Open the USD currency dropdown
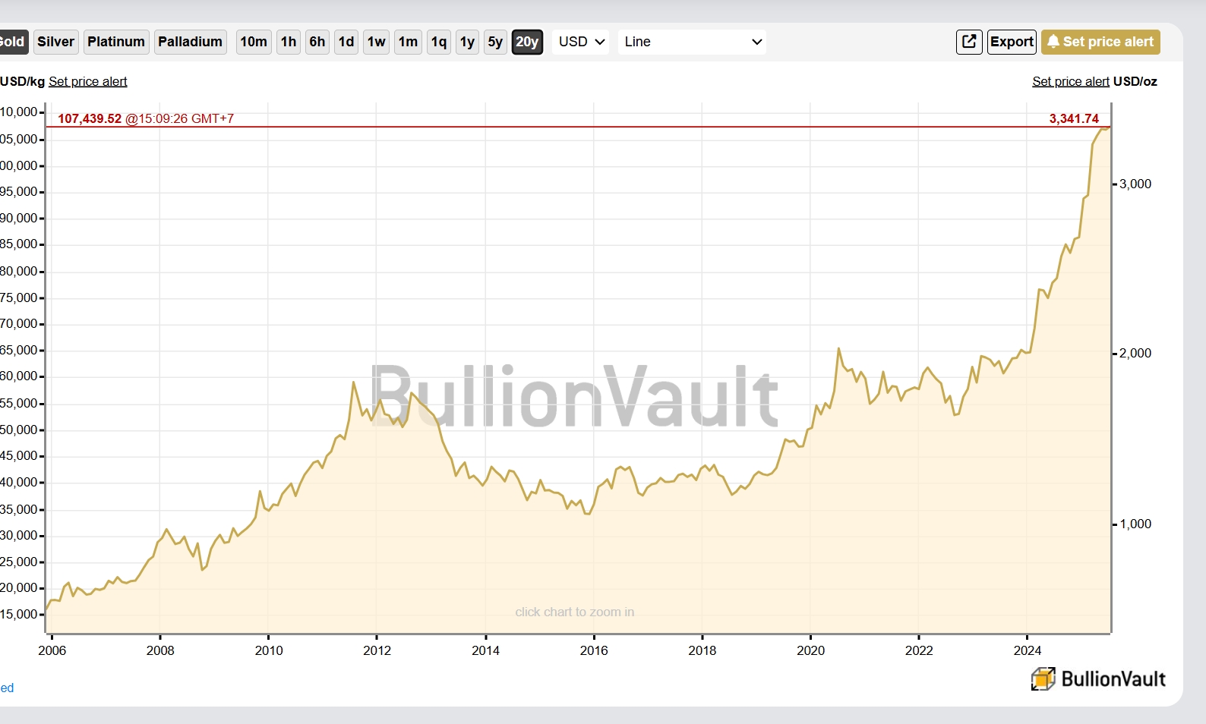Screen dimensions: 1206x724 point(582,42)
